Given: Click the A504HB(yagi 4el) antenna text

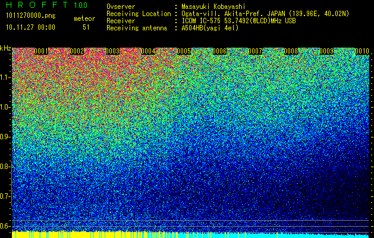Looking at the screenshot, I should [x=210, y=28].
